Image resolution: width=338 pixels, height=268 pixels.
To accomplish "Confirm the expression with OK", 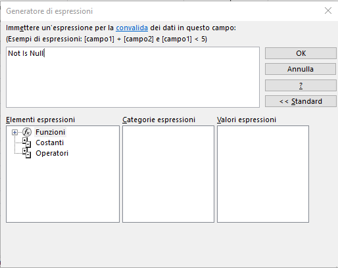I will click(x=301, y=53).
